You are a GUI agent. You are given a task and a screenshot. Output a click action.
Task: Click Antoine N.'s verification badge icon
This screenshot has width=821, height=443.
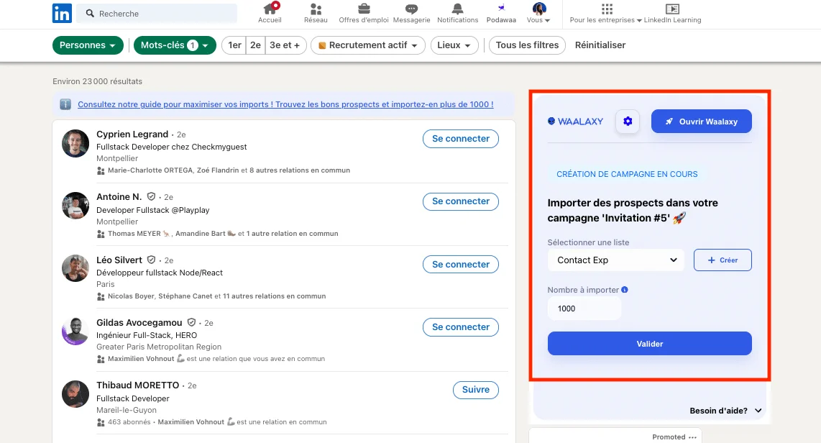151,197
